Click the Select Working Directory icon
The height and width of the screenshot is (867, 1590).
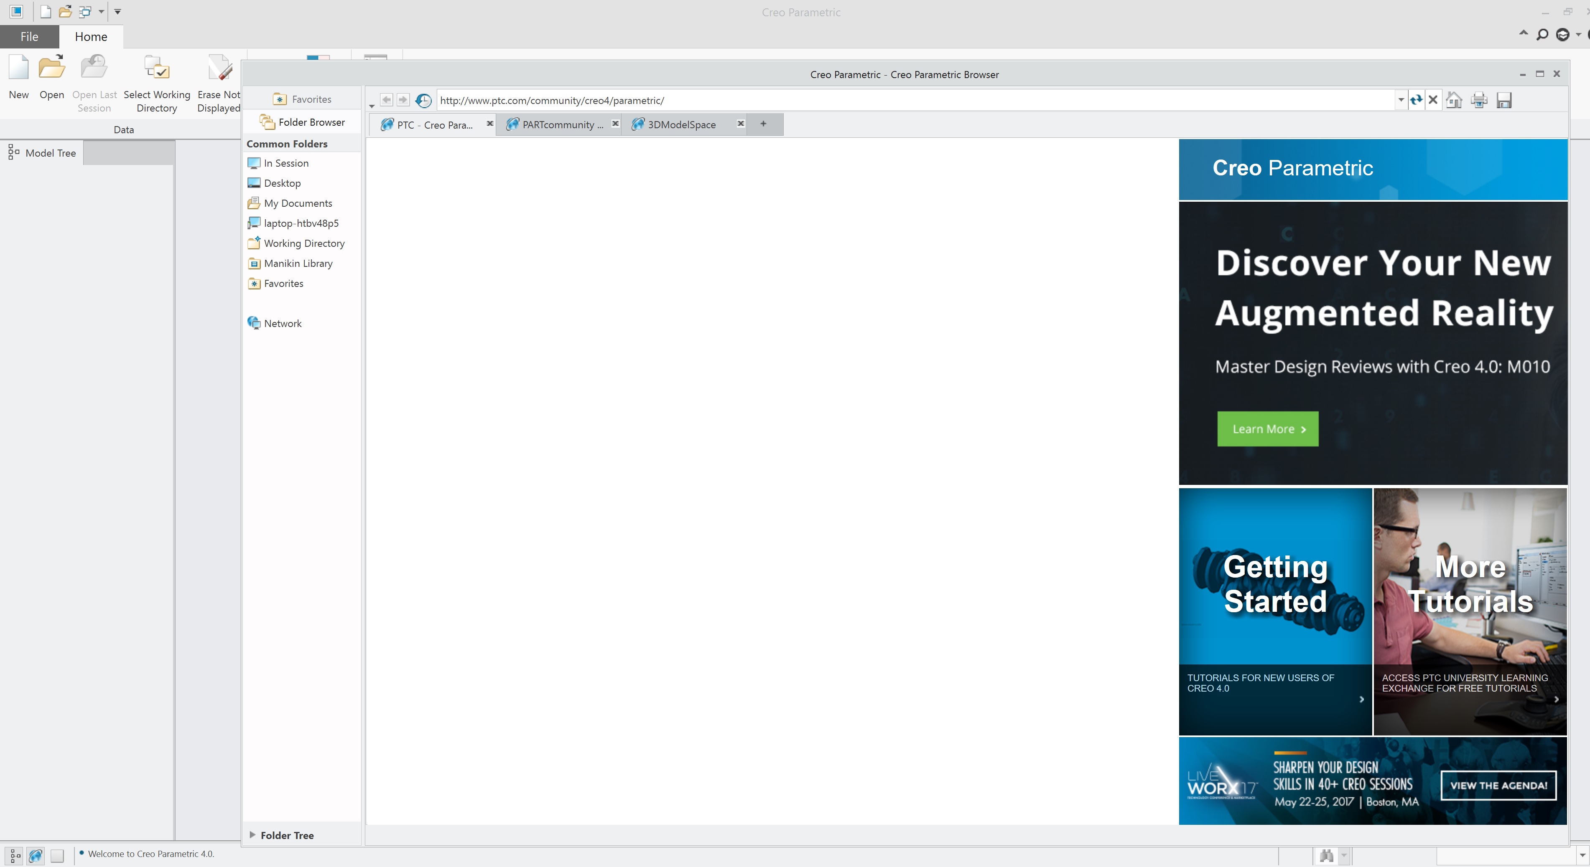(156, 69)
